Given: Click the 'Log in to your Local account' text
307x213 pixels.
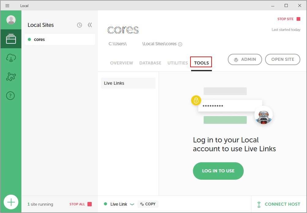Looking at the screenshot, I should point(234,144).
